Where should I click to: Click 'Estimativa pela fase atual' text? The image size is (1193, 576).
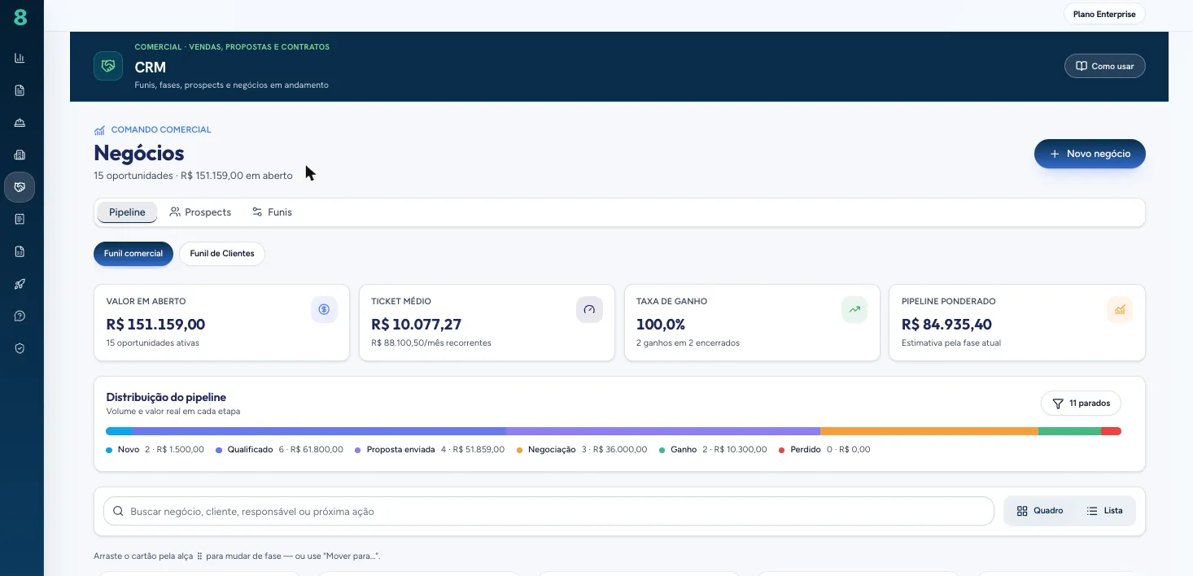coord(951,343)
